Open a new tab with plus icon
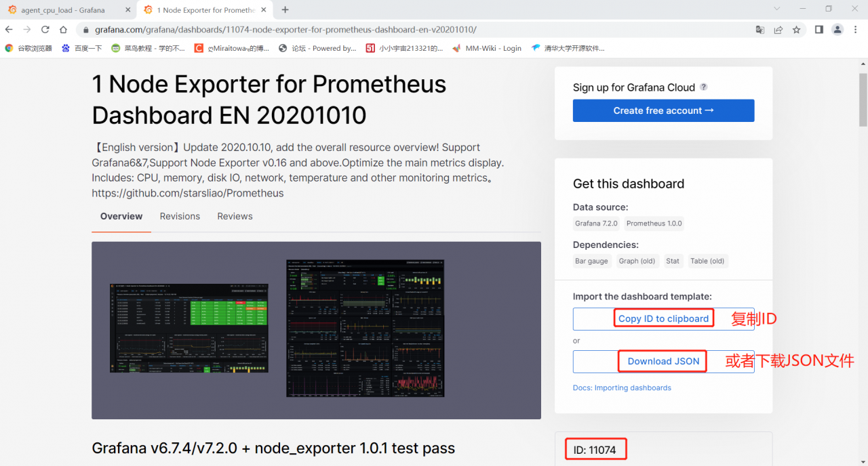Viewport: 868px width, 466px height. pos(285,10)
